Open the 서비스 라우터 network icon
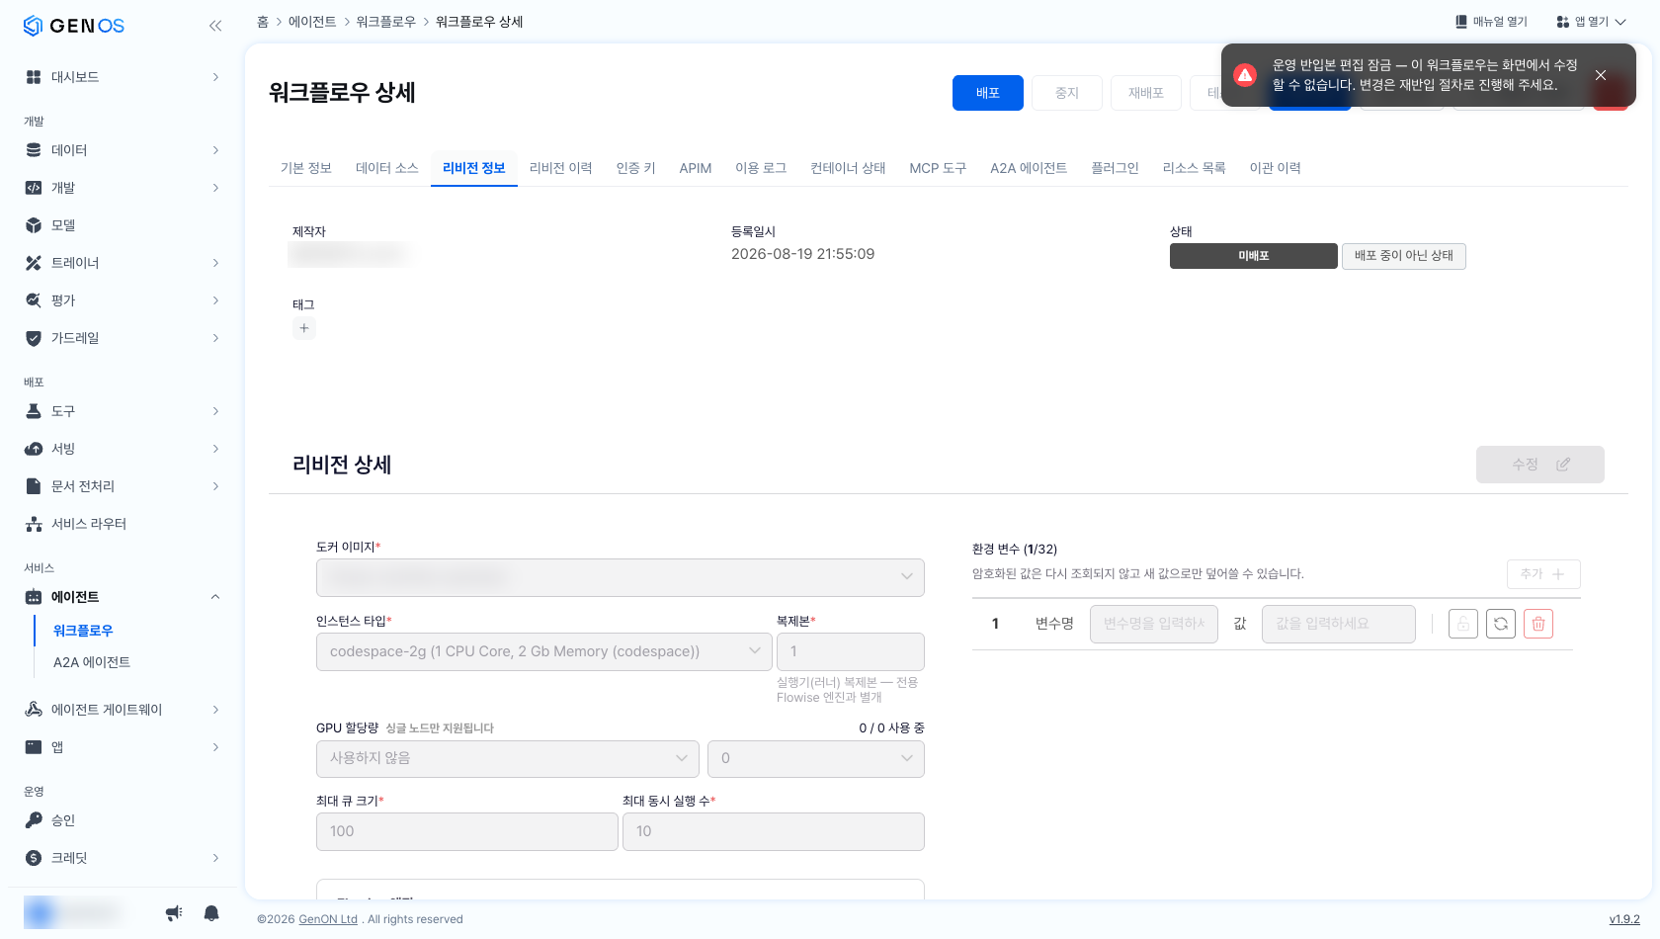 (34, 524)
